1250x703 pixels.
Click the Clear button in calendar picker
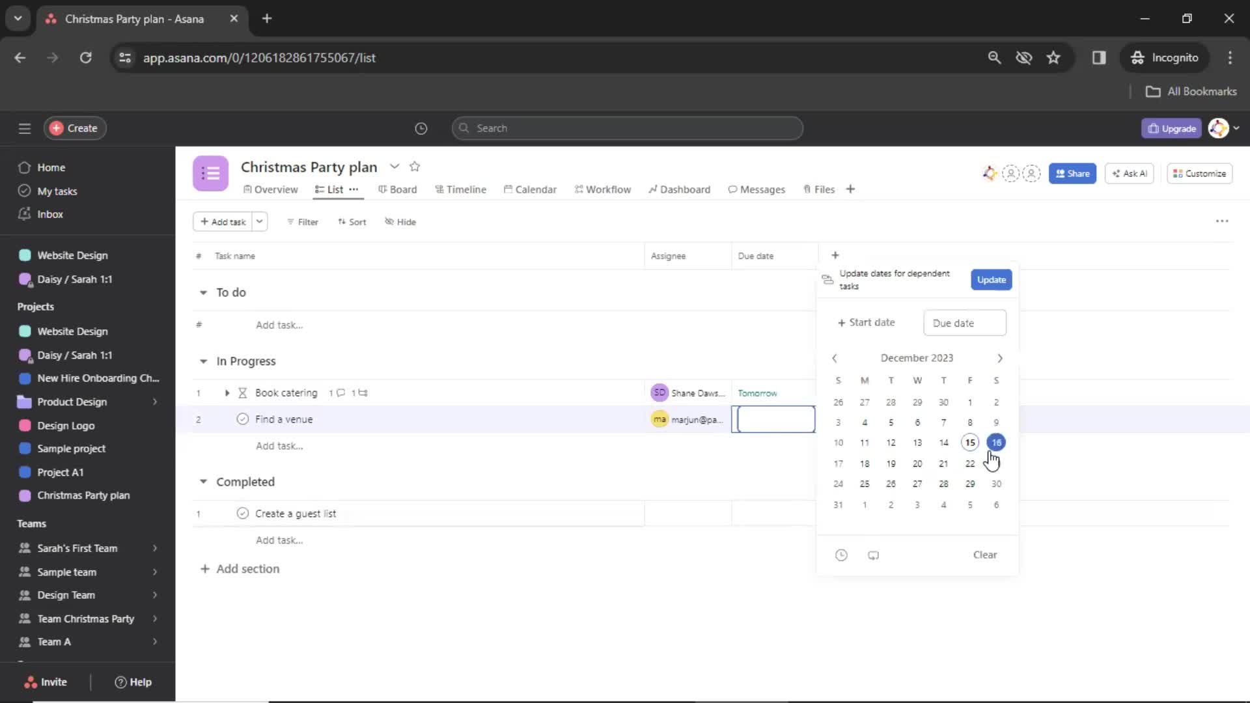coord(986,554)
